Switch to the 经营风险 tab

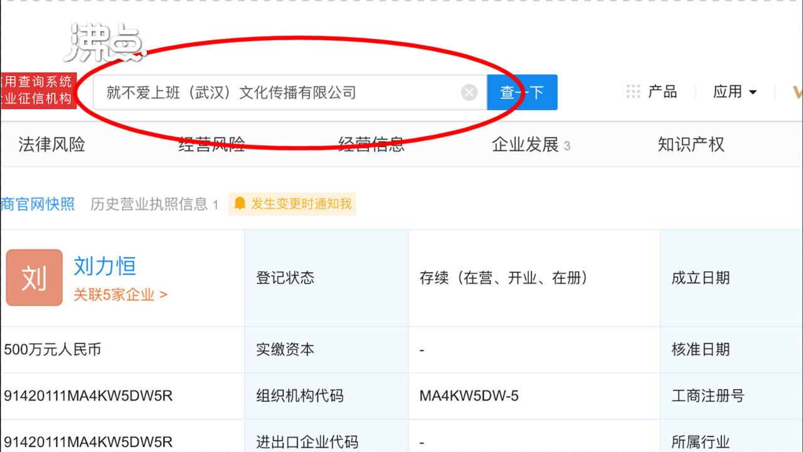point(211,145)
